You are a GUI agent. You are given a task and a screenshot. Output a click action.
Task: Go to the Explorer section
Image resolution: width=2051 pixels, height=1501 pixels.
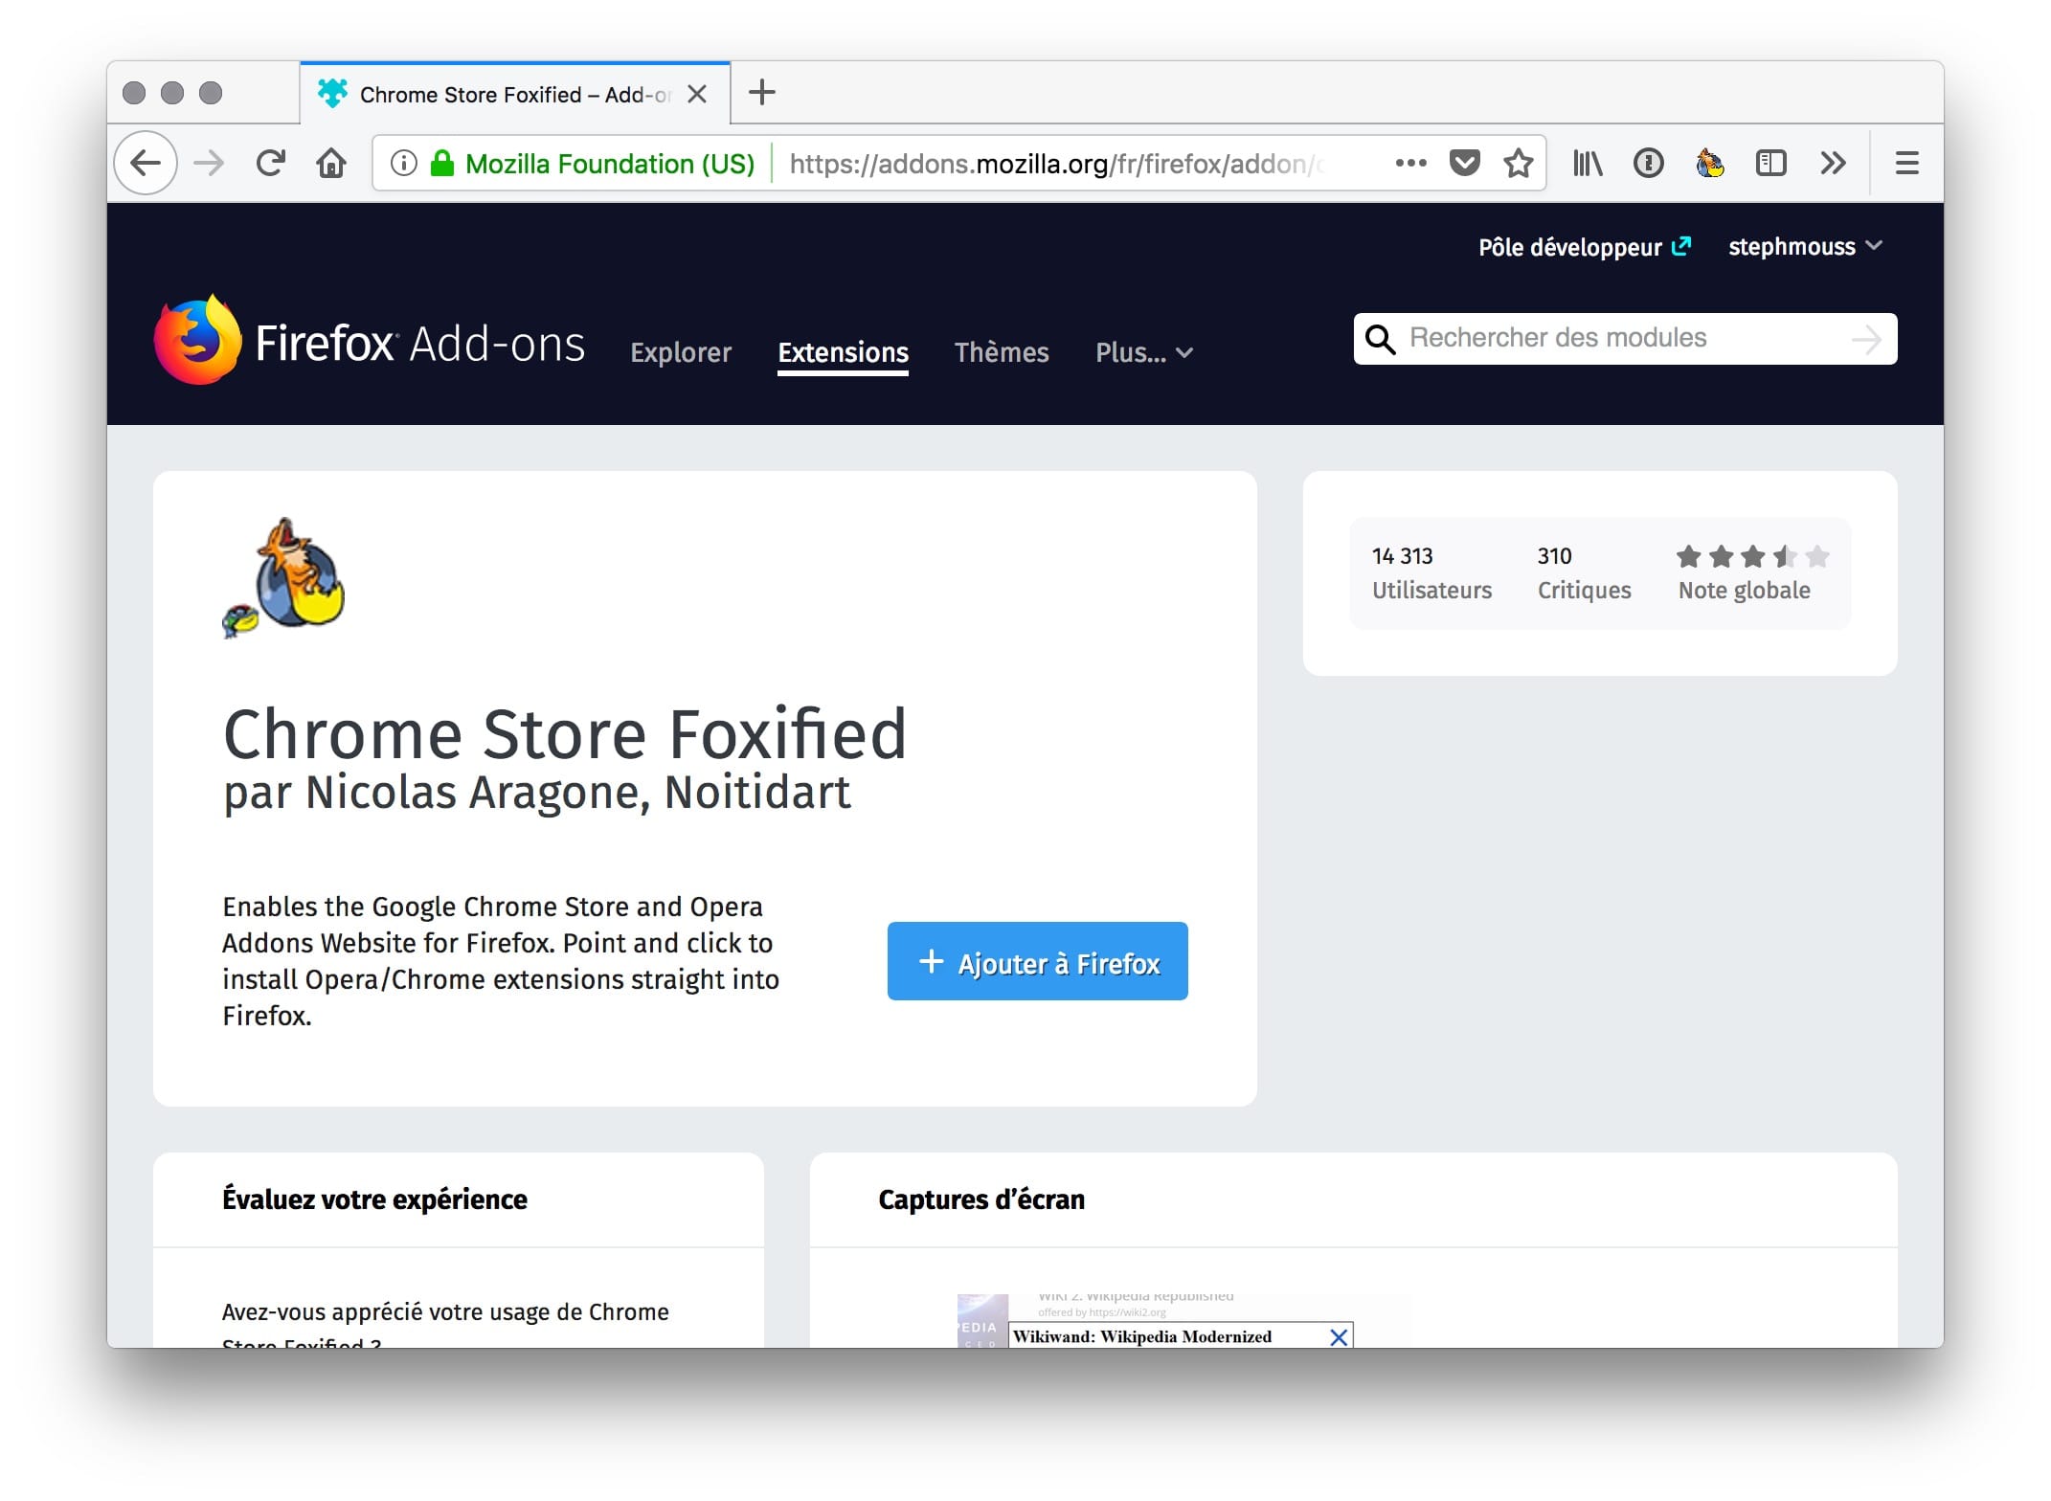681,352
